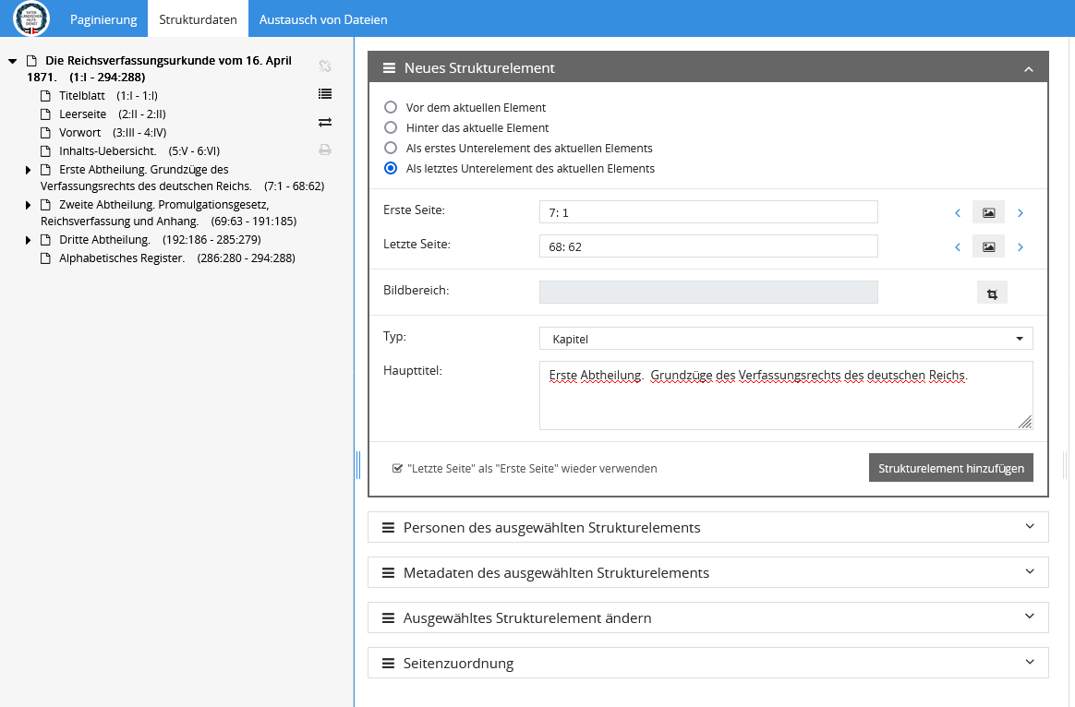Expand Metadaten des ausgewählten Strukturelements panel
This screenshot has width=1075, height=707.
click(708, 573)
